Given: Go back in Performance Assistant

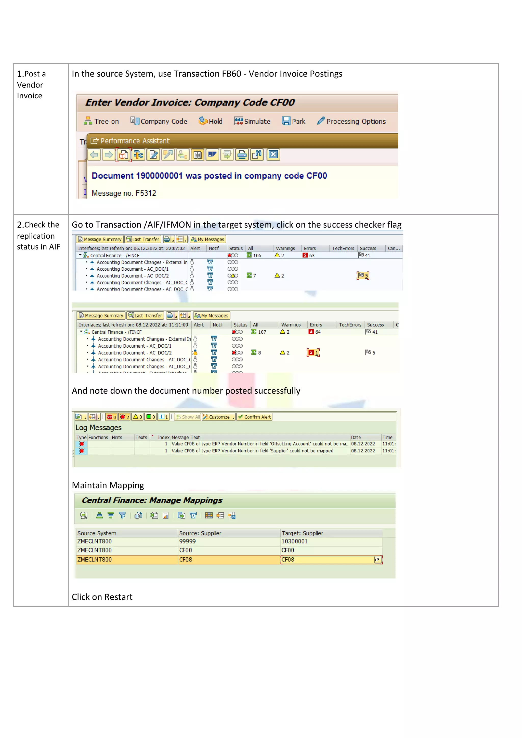Looking at the screenshot, I should click(94, 155).
